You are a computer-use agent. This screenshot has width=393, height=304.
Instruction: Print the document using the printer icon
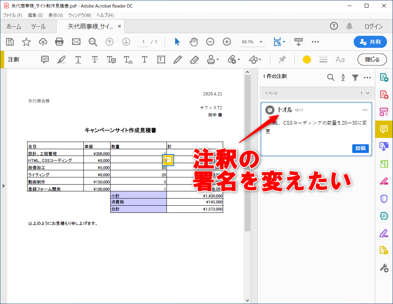(x=59, y=42)
